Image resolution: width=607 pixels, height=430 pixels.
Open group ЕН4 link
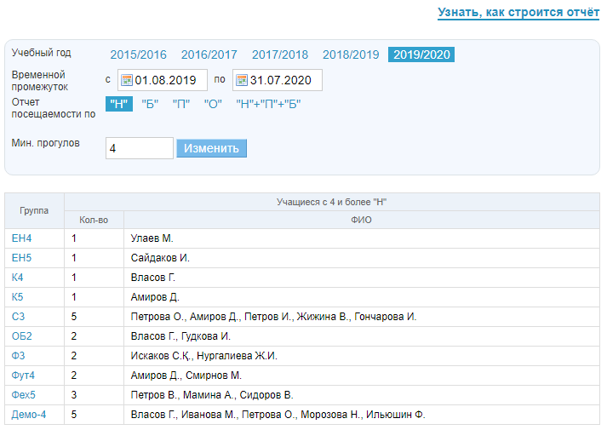pyautogui.click(x=21, y=238)
